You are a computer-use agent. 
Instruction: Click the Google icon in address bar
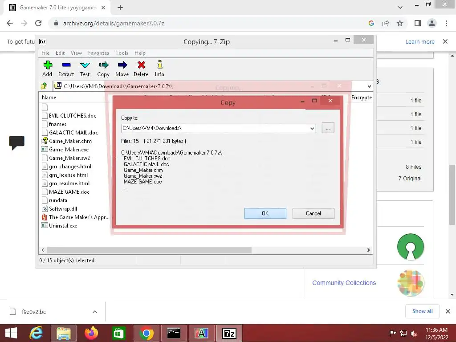(x=371, y=23)
